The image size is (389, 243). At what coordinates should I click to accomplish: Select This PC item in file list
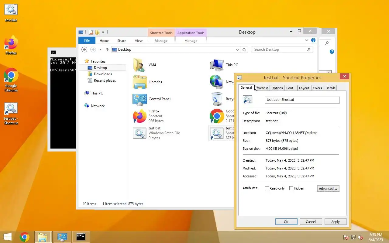224,65
